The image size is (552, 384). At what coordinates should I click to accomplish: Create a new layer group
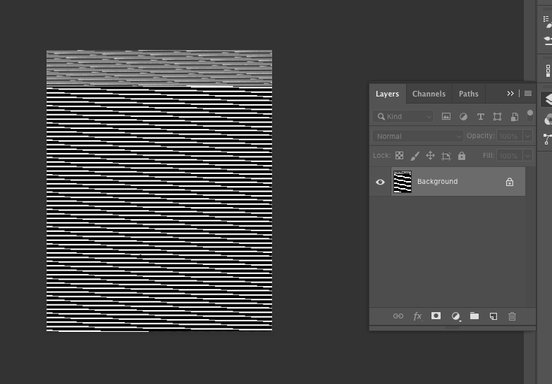(474, 316)
